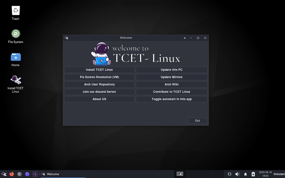This screenshot has height=178, width=285.
Task: Click the volume speaker icon to adjust sound
Action: [237, 174]
